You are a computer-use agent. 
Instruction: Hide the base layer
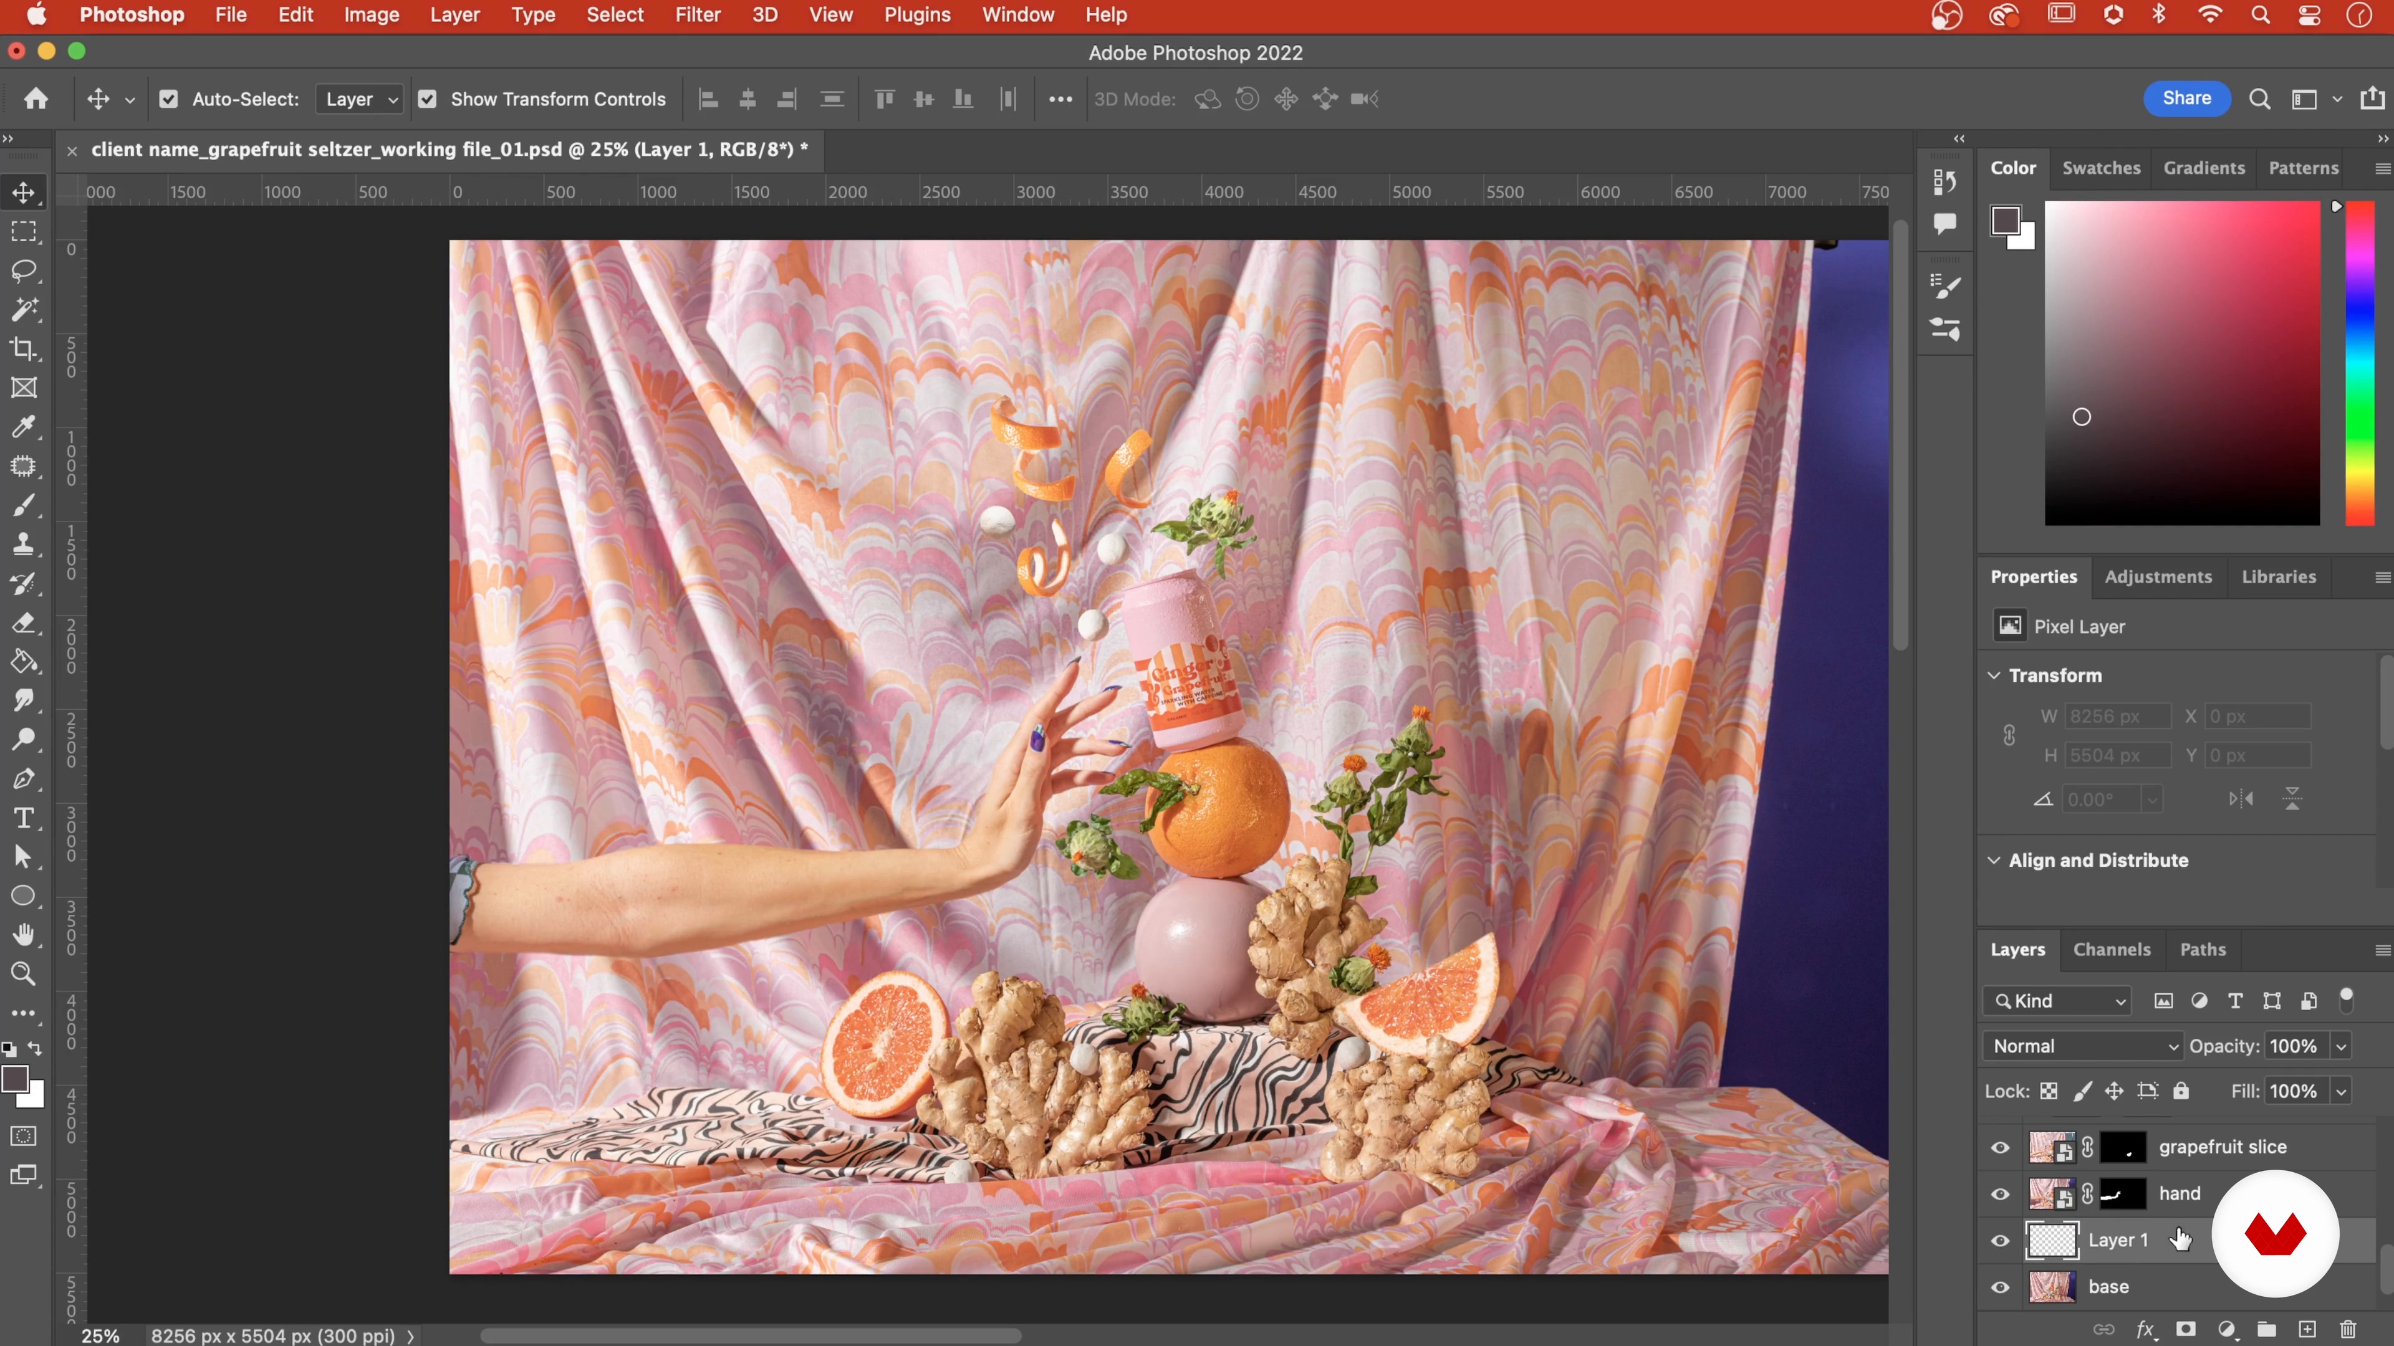2000,1287
